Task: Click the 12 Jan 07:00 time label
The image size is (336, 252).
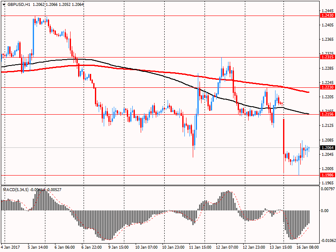Action: coord(227,247)
